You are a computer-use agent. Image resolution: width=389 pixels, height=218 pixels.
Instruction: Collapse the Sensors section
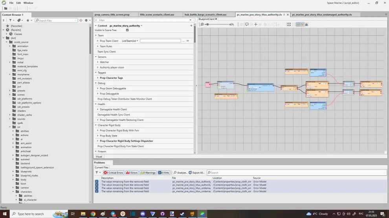96,57
